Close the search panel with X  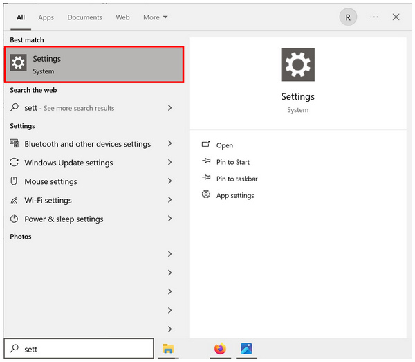[396, 17]
